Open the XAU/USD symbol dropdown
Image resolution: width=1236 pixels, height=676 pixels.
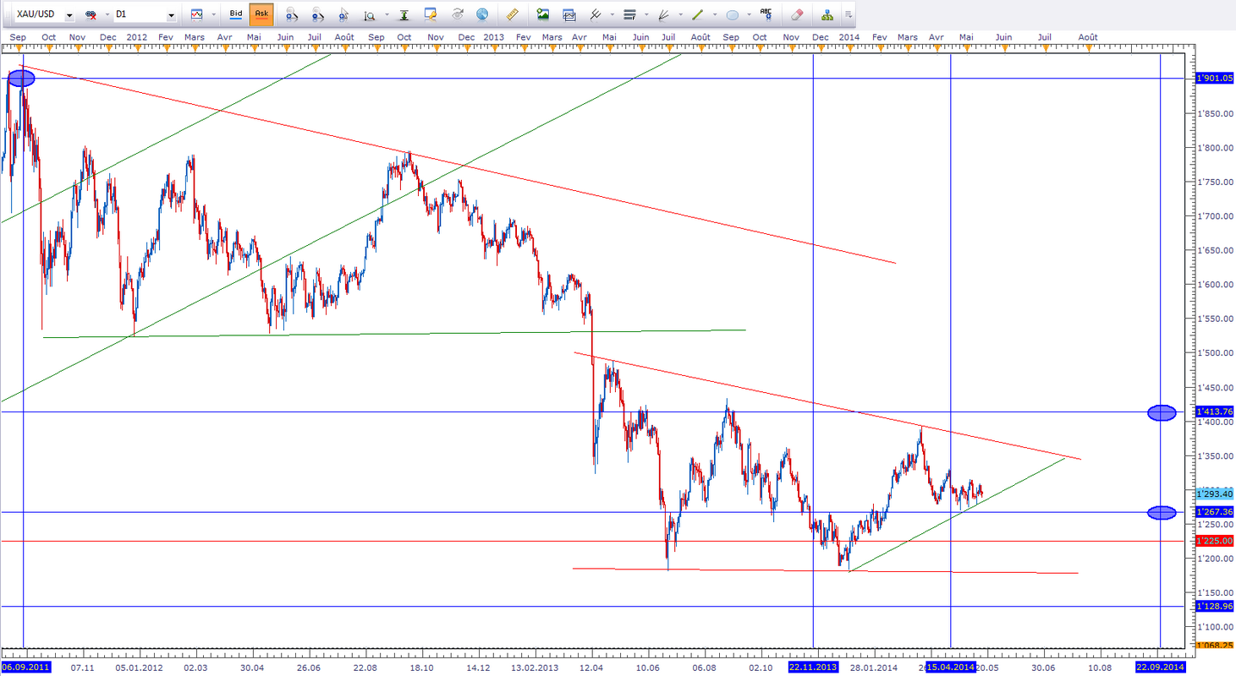(69, 15)
